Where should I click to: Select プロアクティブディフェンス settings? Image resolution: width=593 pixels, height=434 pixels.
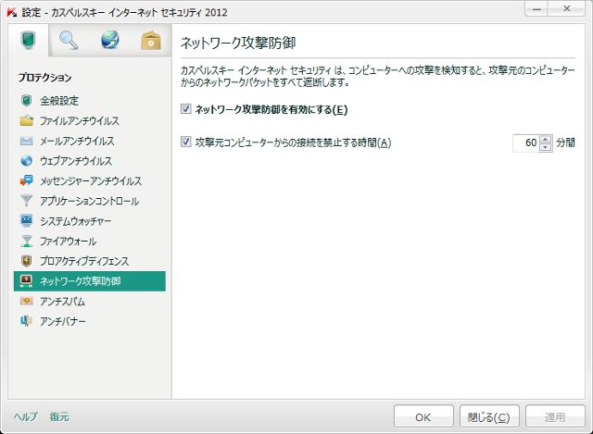pos(90,261)
